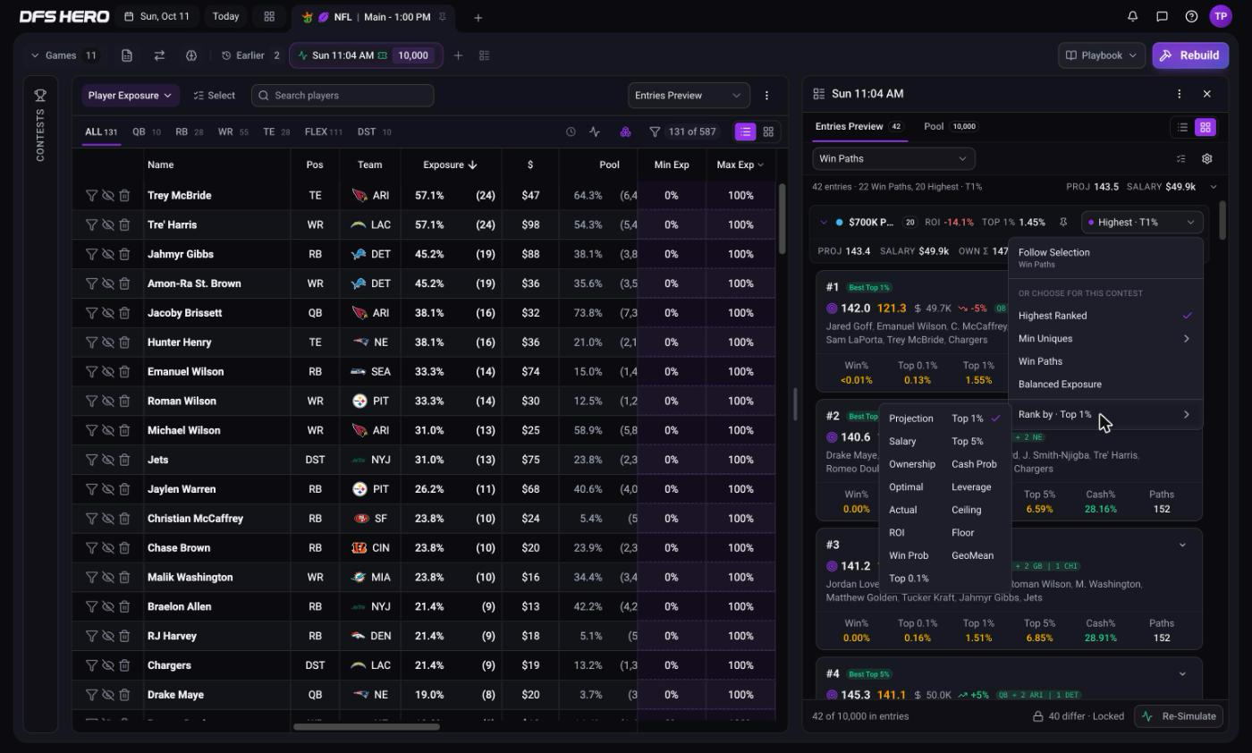Viewport: 1252px width, 753px height.
Task: Open the help question mark icon
Action: point(1191,16)
